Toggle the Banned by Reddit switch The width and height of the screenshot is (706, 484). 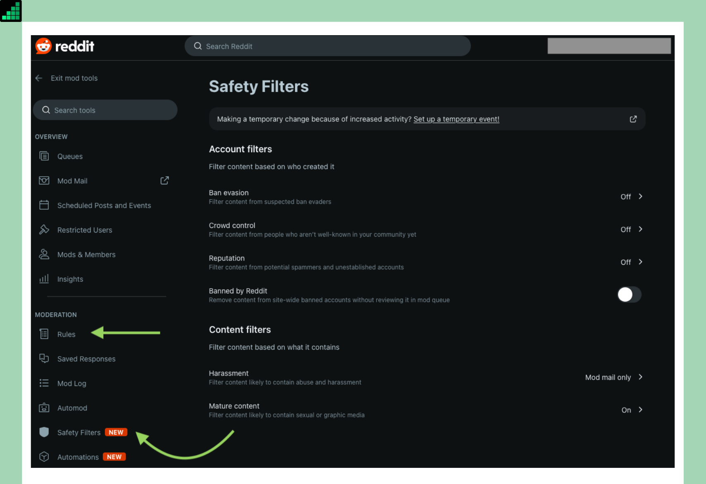point(629,295)
